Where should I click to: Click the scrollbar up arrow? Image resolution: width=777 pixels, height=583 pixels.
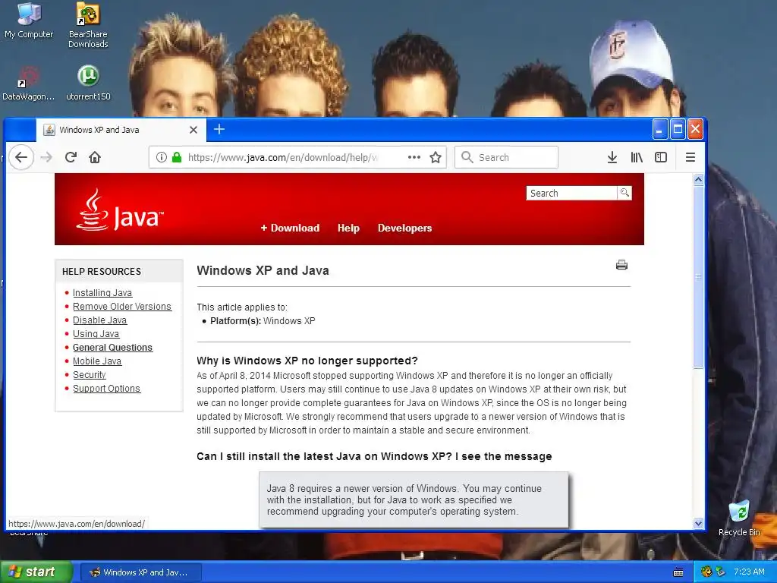pos(698,179)
